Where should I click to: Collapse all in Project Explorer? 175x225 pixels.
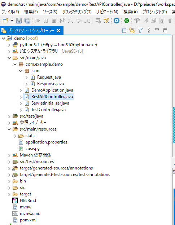tap(124, 30)
